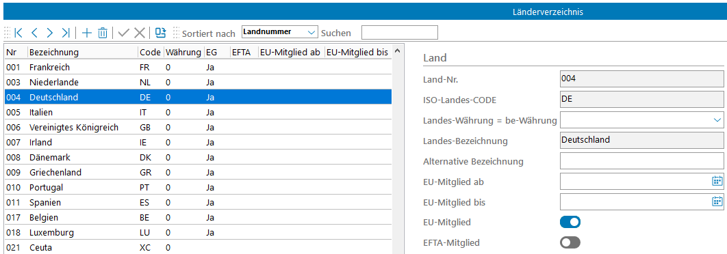The image size is (727, 254).
Task: Delete record using trash icon
Action: click(103, 33)
